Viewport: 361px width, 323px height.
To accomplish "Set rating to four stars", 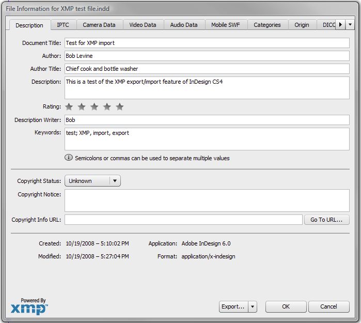I will 107,106.
